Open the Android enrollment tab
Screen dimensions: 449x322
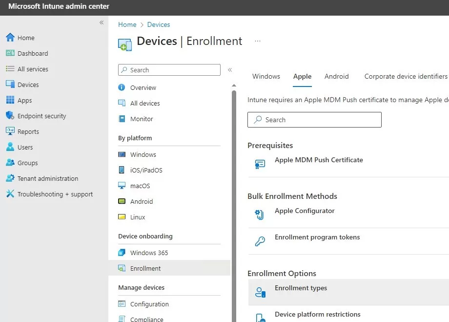point(336,77)
